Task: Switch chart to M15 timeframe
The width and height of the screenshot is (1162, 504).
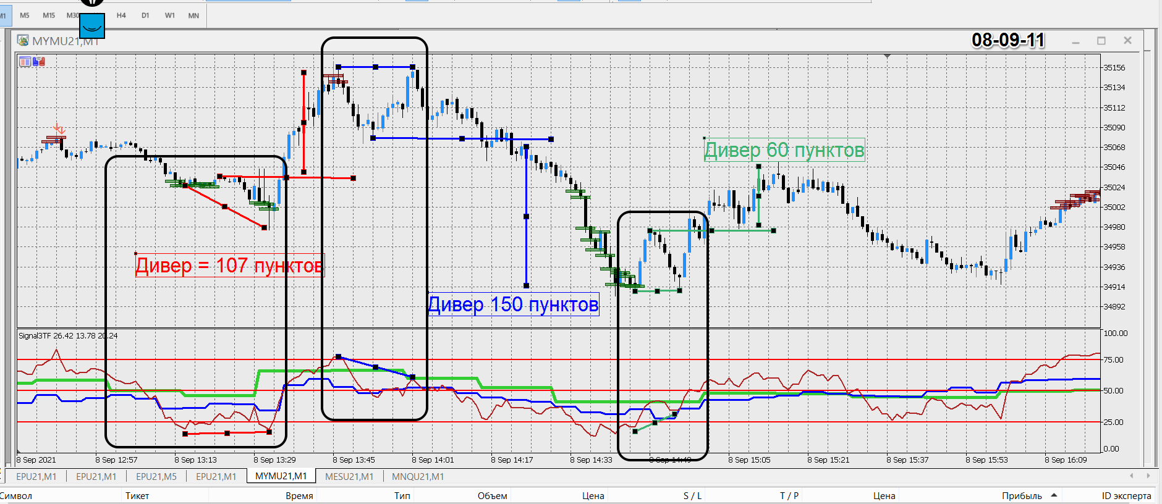Action: [x=49, y=15]
